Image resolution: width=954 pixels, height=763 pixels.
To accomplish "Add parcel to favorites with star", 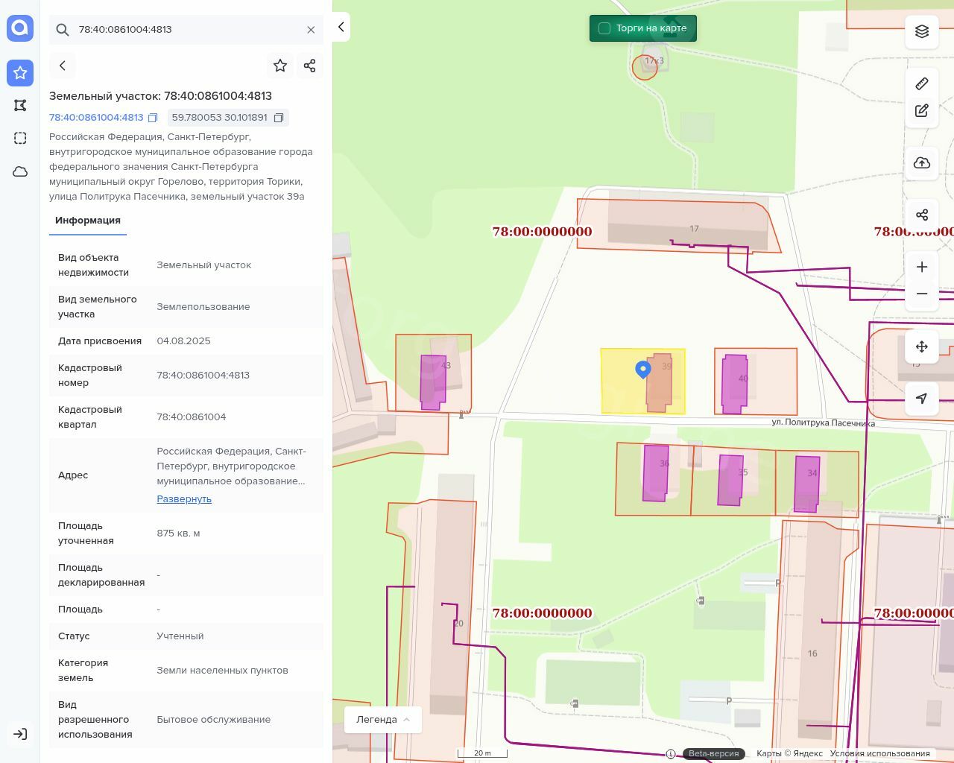I will click(280, 66).
